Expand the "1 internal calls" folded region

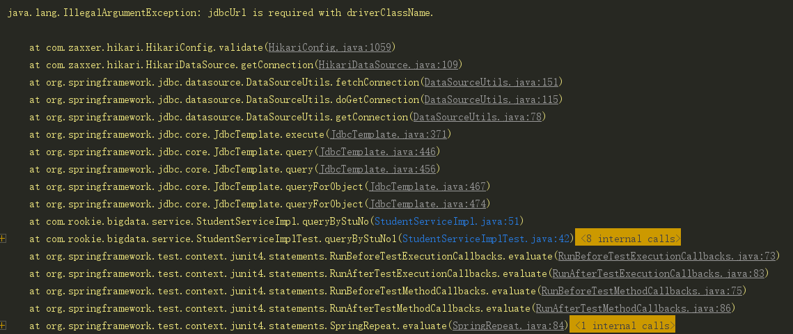(x=622, y=326)
